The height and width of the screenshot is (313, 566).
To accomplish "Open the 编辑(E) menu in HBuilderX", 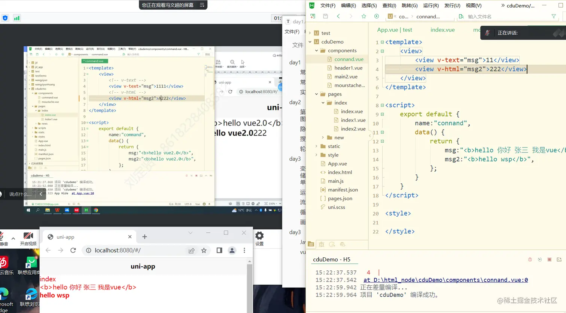I will click(349, 5).
